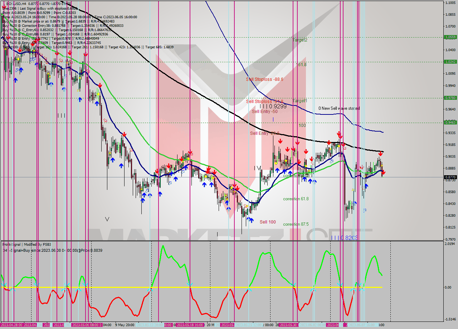Click the Sell Stoploss -88.6 label

pos(264,79)
